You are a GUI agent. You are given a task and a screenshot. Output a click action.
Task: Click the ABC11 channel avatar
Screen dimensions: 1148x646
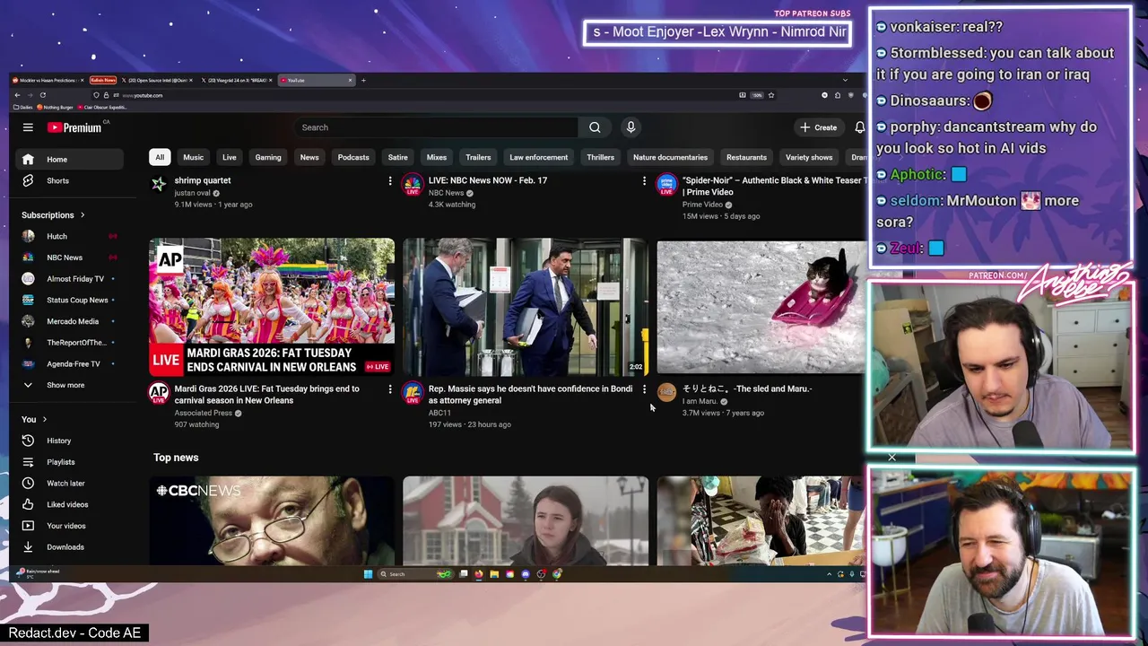[413, 392]
